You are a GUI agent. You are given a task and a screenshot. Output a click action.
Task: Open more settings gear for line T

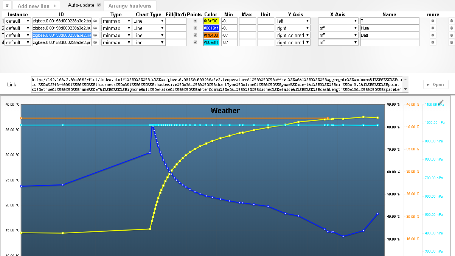point(433,21)
